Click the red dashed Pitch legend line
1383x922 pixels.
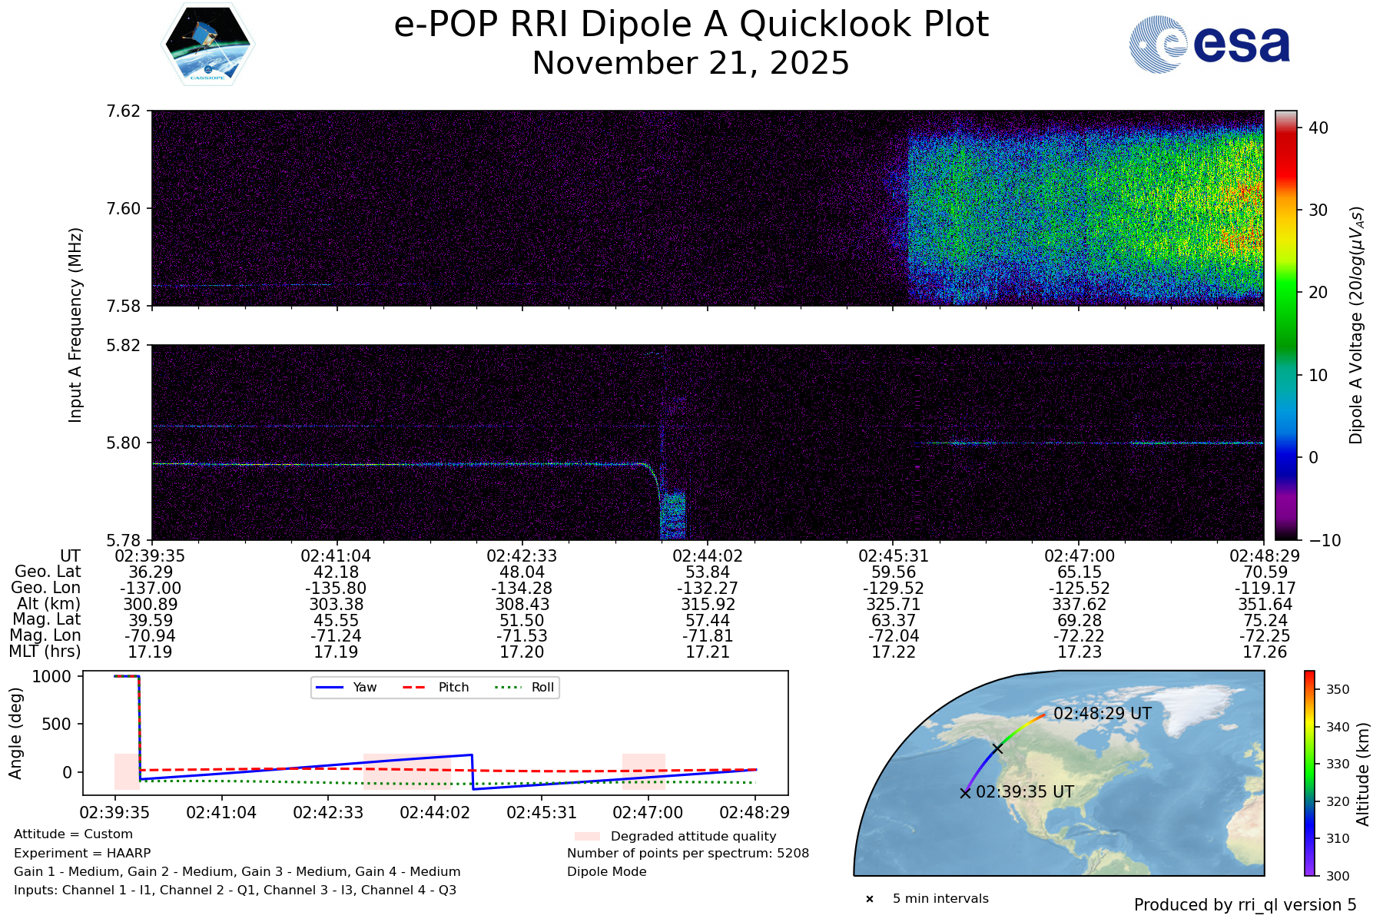tap(415, 688)
